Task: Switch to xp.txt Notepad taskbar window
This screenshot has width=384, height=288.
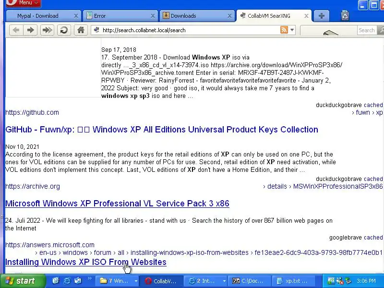Action: coord(293,281)
